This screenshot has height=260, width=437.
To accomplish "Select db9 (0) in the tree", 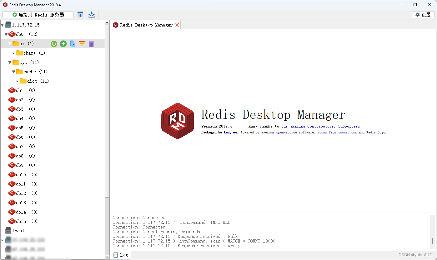I will (x=53, y=165).
